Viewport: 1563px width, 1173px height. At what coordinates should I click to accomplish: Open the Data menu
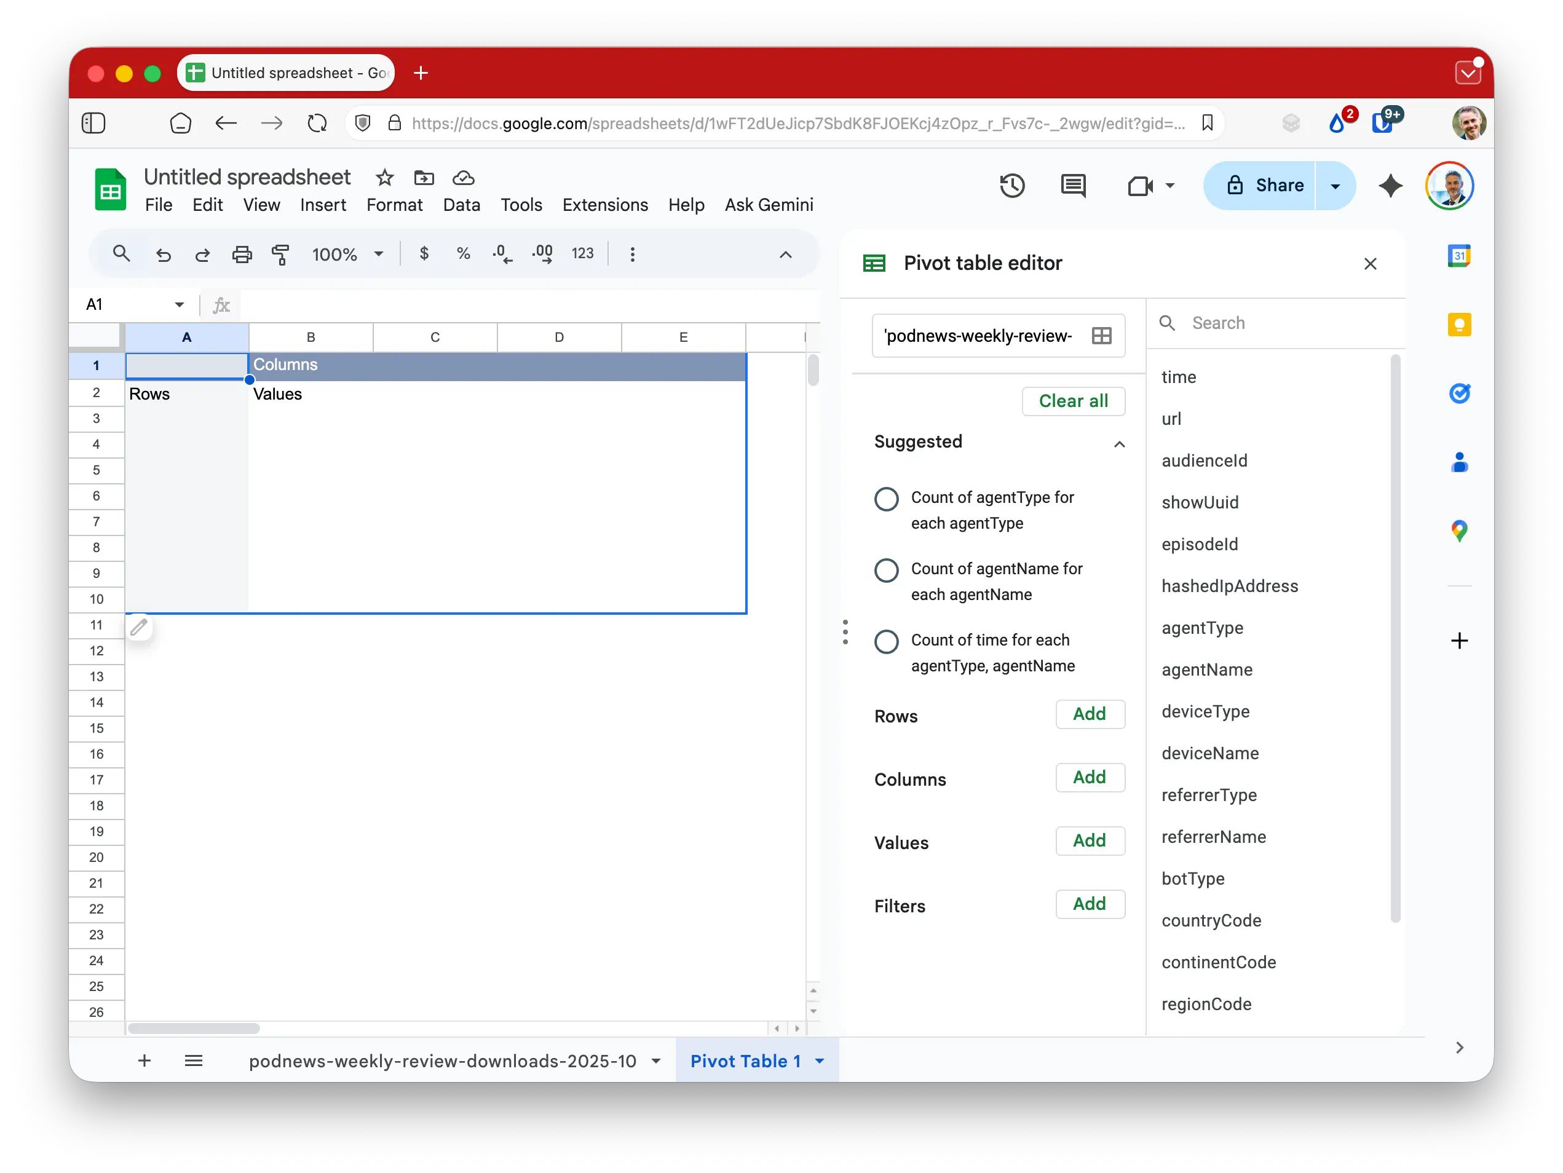tap(461, 205)
